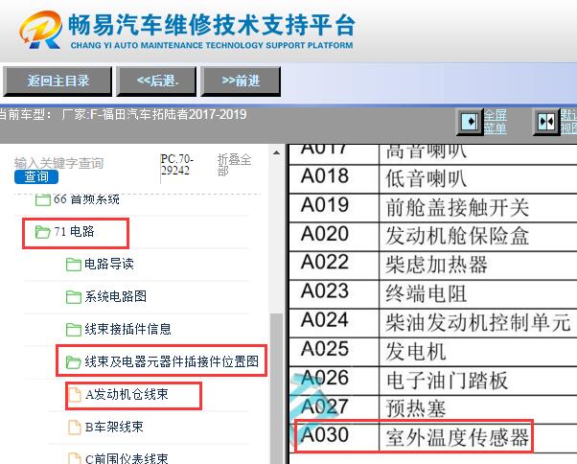The height and width of the screenshot is (464, 577).
Task: Click the A发动机仓线束 document icon
Action: click(x=75, y=395)
